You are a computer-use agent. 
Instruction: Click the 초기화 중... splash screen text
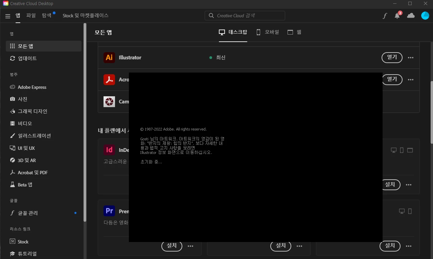(x=151, y=162)
